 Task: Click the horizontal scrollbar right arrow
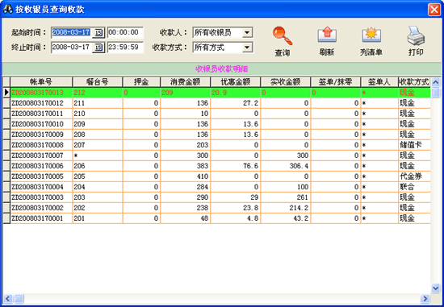point(425,298)
